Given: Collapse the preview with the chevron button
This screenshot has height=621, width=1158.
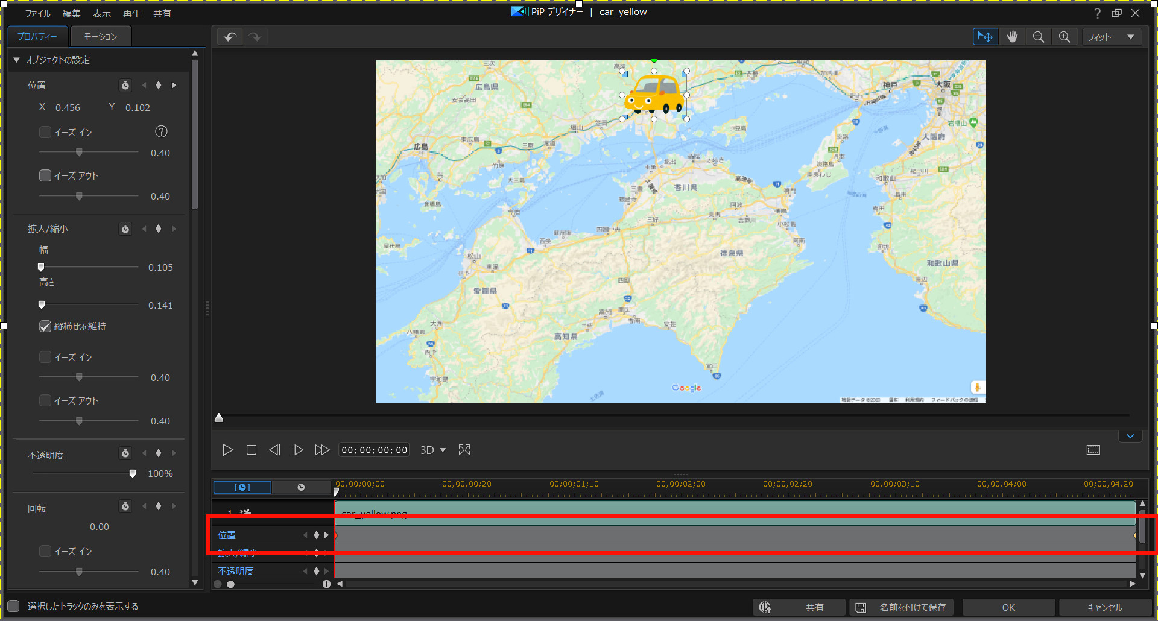Looking at the screenshot, I should tap(1130, 436).
